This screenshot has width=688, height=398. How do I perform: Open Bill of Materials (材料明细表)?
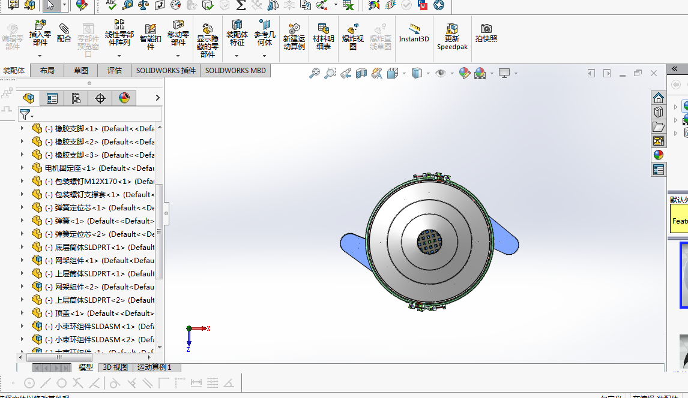click(324, 37)
